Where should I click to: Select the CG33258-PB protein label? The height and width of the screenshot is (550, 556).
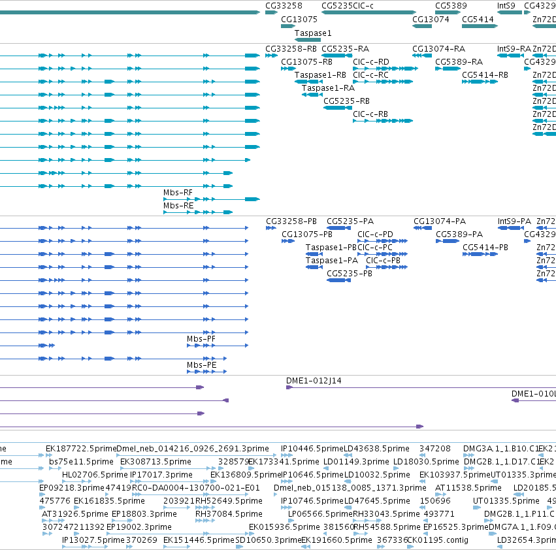pos(291,221)
